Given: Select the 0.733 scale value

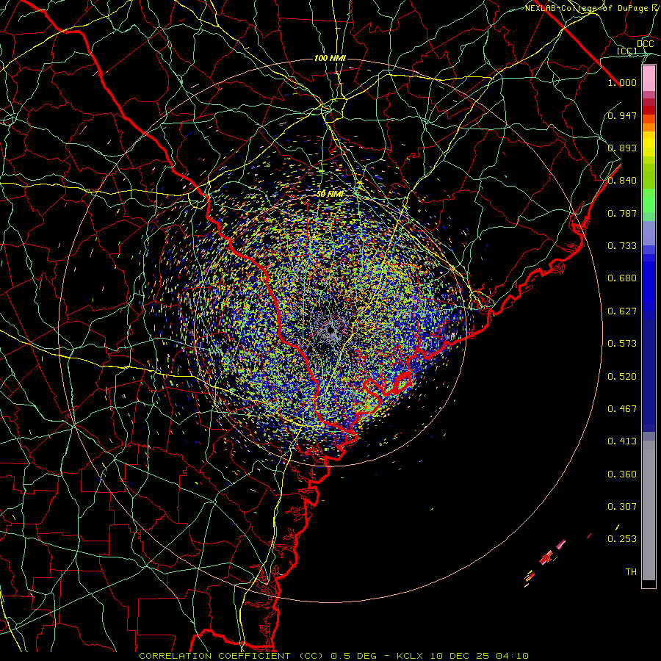Looking at the screenshot, I should tap(622, 246).
